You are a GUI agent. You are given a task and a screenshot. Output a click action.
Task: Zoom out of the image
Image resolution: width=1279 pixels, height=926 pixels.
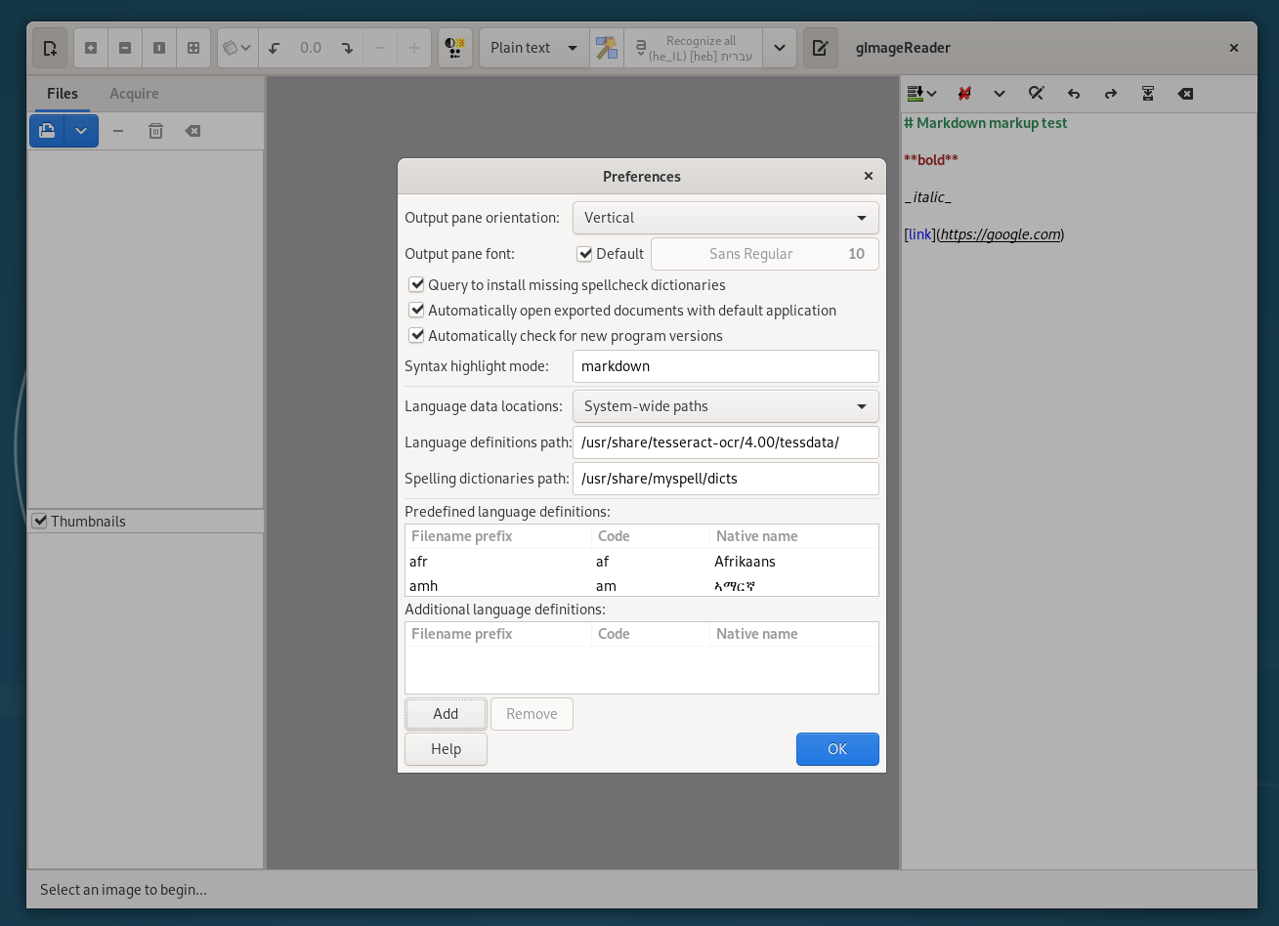point(123,47)
